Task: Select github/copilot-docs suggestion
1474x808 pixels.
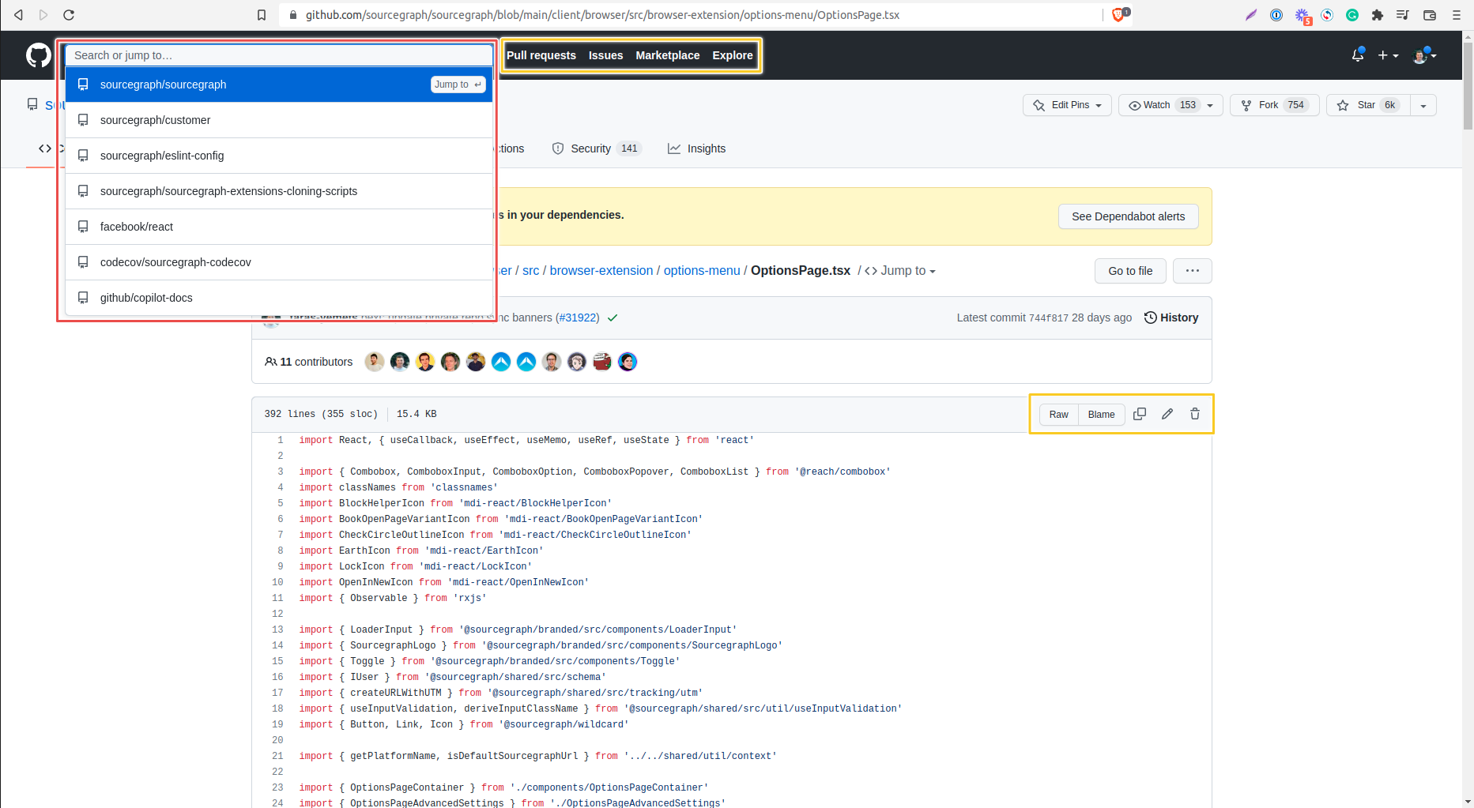Action: point(279,298)
